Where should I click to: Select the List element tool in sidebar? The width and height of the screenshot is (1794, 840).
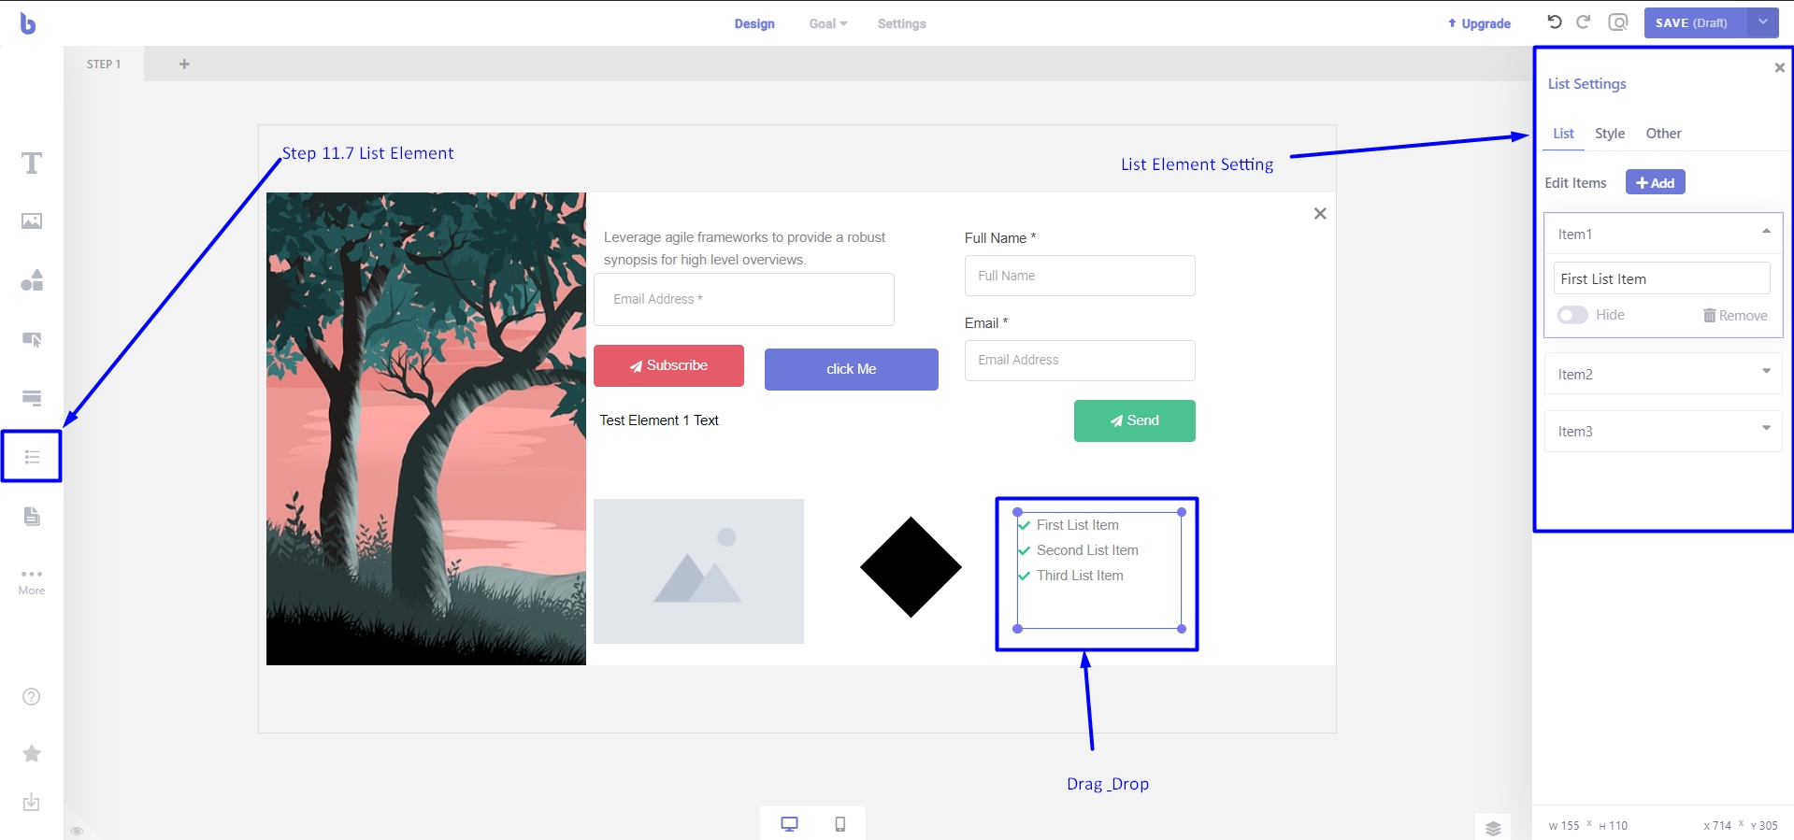(x=32, y=457)
